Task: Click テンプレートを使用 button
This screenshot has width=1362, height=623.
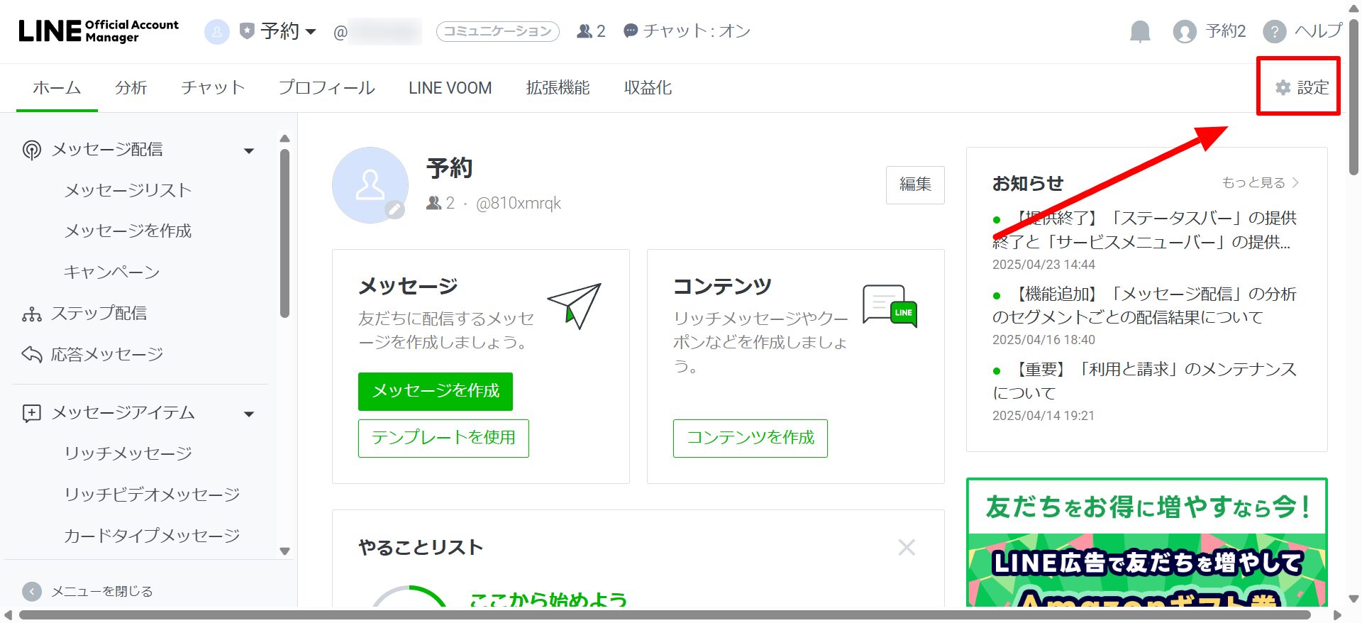Action: [x=443, y=439]
